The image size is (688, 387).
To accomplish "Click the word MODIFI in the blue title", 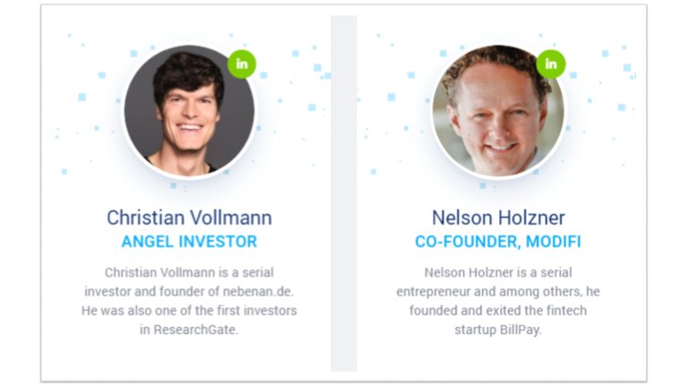I will pos(554,242).
